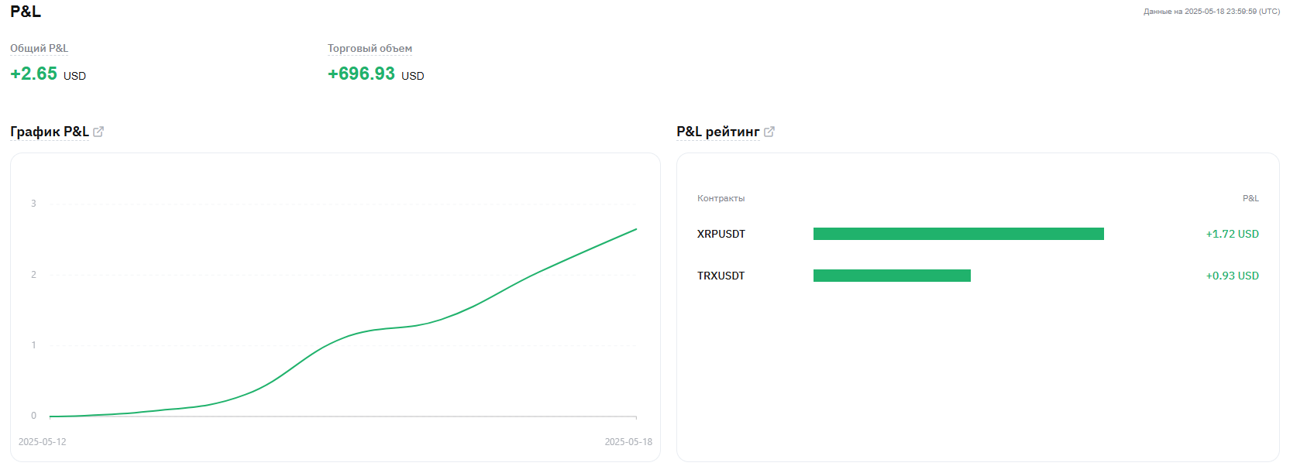Click the +696.93 trading volume amount

[x=362, y=74]
